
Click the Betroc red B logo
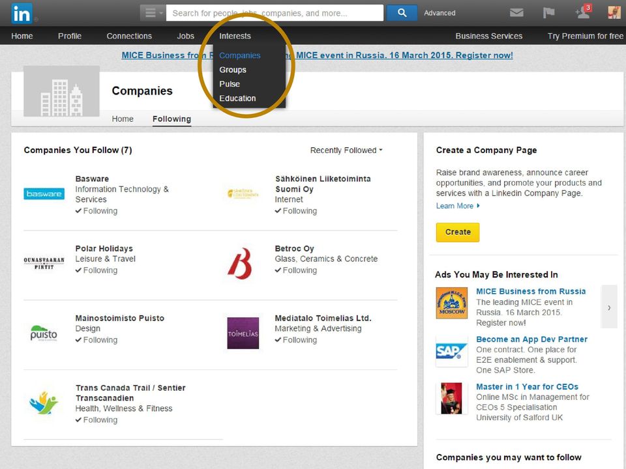(240, 263)
